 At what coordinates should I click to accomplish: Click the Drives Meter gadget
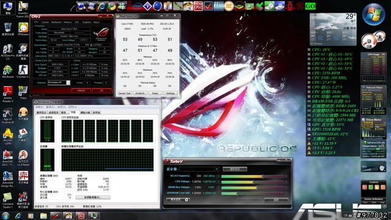[x=373, y=128]
